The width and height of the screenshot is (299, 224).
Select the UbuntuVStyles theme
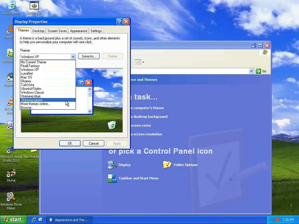[x=48, y=89]
